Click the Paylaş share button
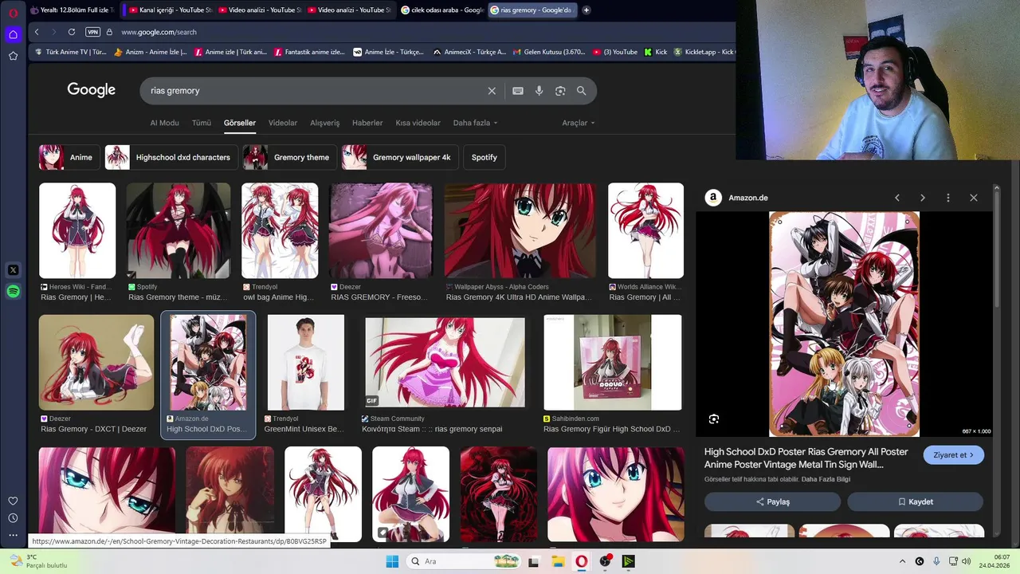Viewport: 1020px width, 574px height. 772,501
